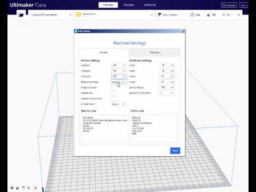Click the Printhead Settings section label
The height and width of the screenshot is (192, 256).
pos(140,60)
